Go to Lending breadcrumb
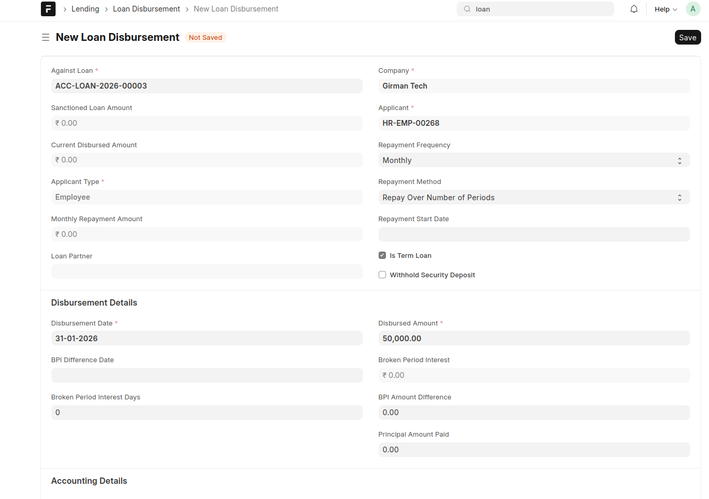The height and width of the screenshot is (499, 709). (x=85, y=9)
